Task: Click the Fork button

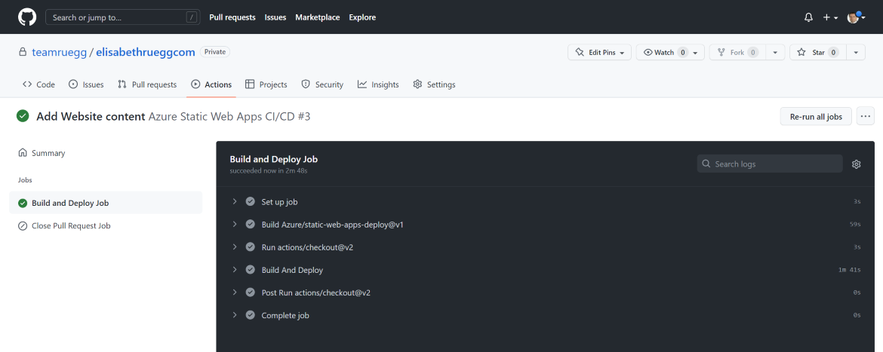Action: point(737,52)
